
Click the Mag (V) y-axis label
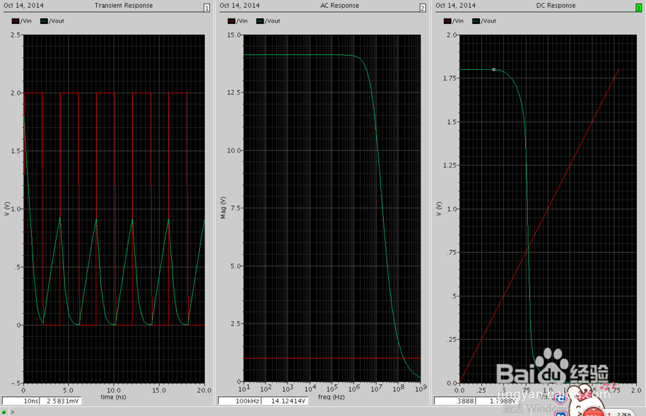(x=224, y=208)
